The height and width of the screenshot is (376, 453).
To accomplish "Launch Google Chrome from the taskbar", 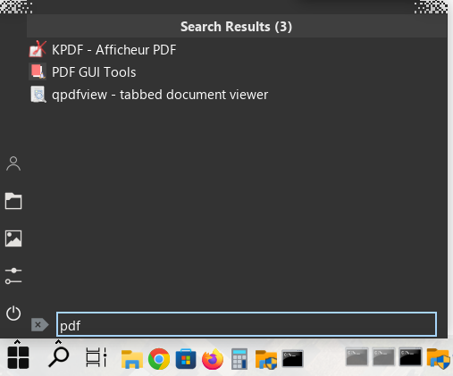I will (x=159, y=359).
